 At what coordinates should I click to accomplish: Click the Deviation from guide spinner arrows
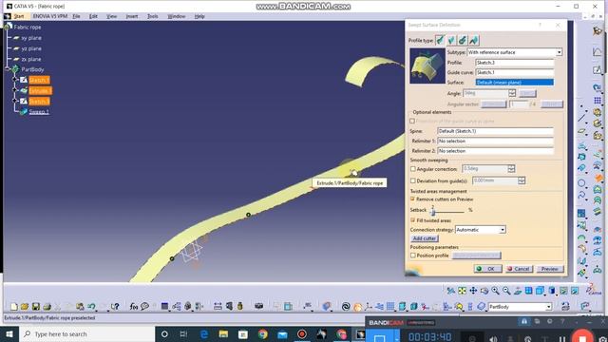[x=522, y=180]
